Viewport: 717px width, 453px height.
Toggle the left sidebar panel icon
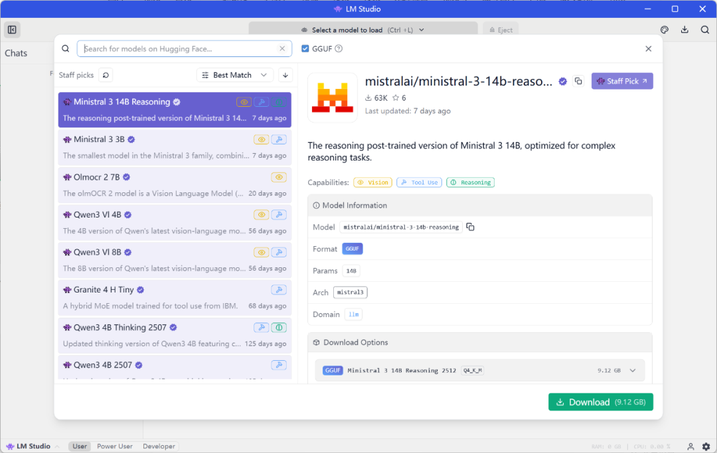click(x=12, y=30)
